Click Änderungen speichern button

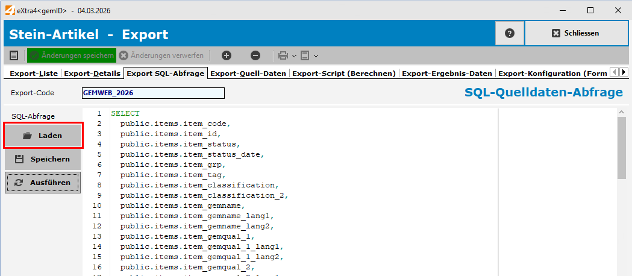(x=72, y=55)
